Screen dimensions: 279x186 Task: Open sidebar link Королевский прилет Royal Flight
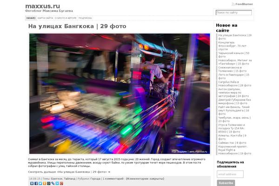tap(235, 150)
